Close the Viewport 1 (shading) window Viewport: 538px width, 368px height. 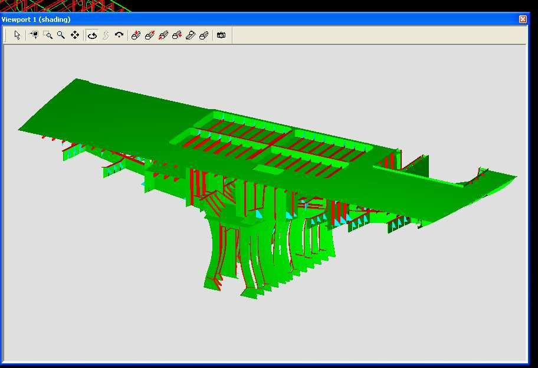pyautogui.click(x=523, y=19)
